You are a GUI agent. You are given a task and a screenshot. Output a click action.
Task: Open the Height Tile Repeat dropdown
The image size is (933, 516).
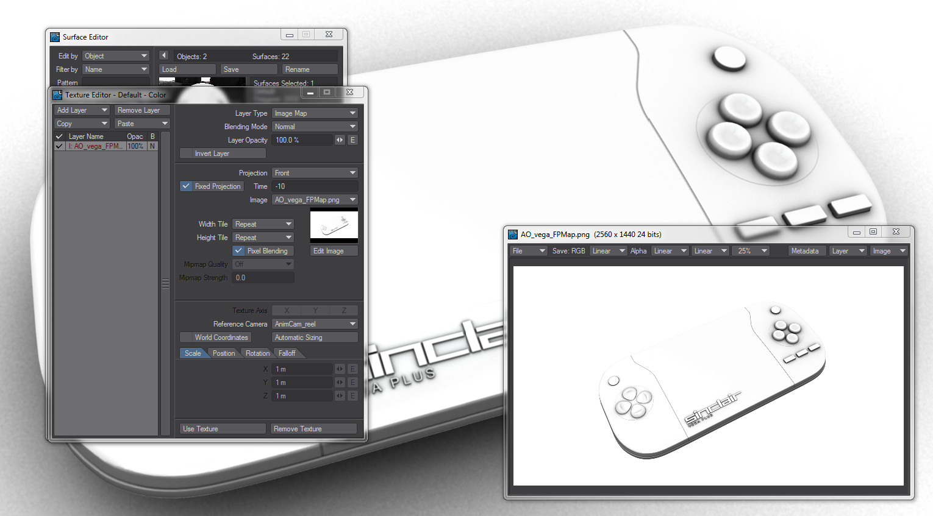(263, 238)
